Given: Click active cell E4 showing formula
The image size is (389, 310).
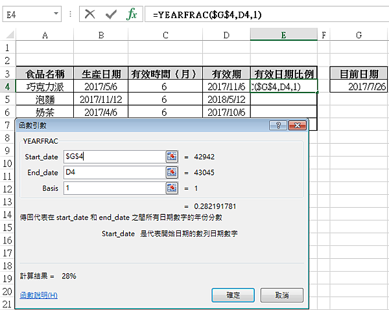Looking at the screenshot, I should (284, 87).
